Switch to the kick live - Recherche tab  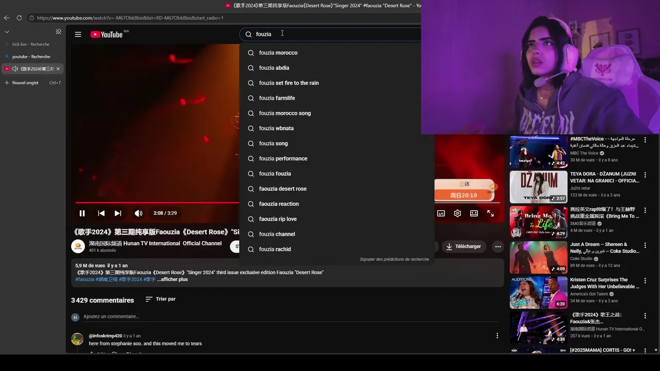click(x=31, y=44)
